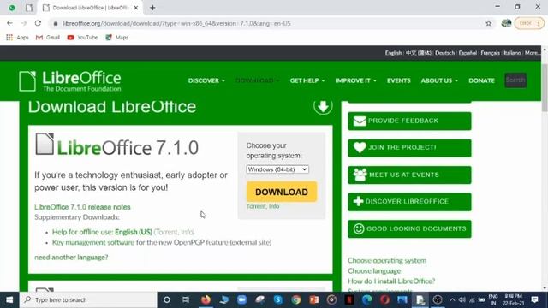548x308 pixels.
Task: Expand the GET HELP menu
Action: [307, 80]
